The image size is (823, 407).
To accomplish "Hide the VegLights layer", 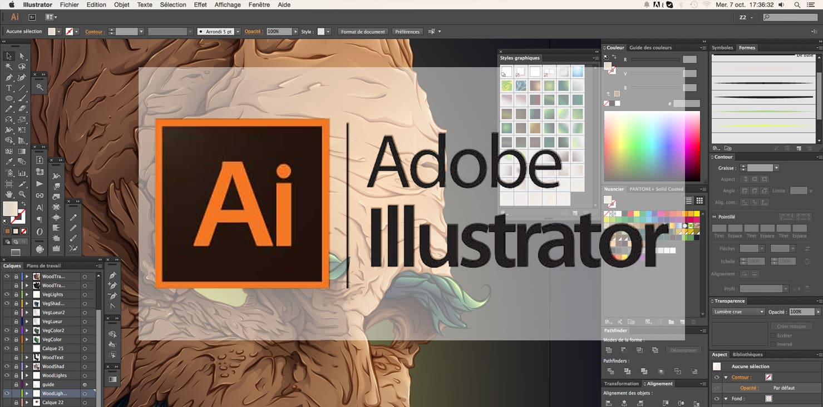I will click(x=7, y=294).
